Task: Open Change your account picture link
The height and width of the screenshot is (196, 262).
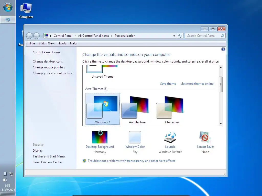Action: tap(52, 73)
